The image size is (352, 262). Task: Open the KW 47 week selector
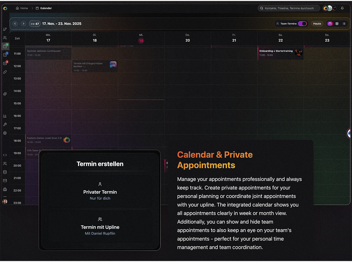tap(35, 23)
